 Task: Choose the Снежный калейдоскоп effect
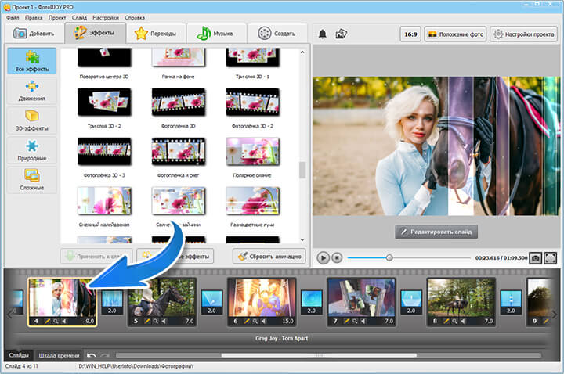[104, 201]
